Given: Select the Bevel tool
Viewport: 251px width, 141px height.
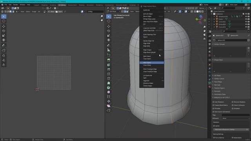Looking at the screenshot, I should (x=109, y=69).
